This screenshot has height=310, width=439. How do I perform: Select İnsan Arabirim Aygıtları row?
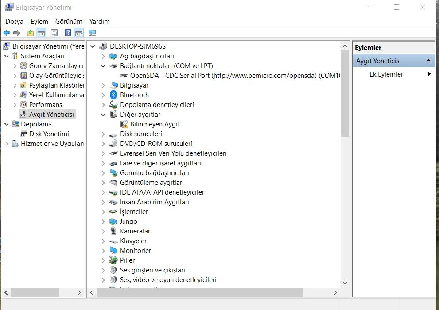coord(155,202)
